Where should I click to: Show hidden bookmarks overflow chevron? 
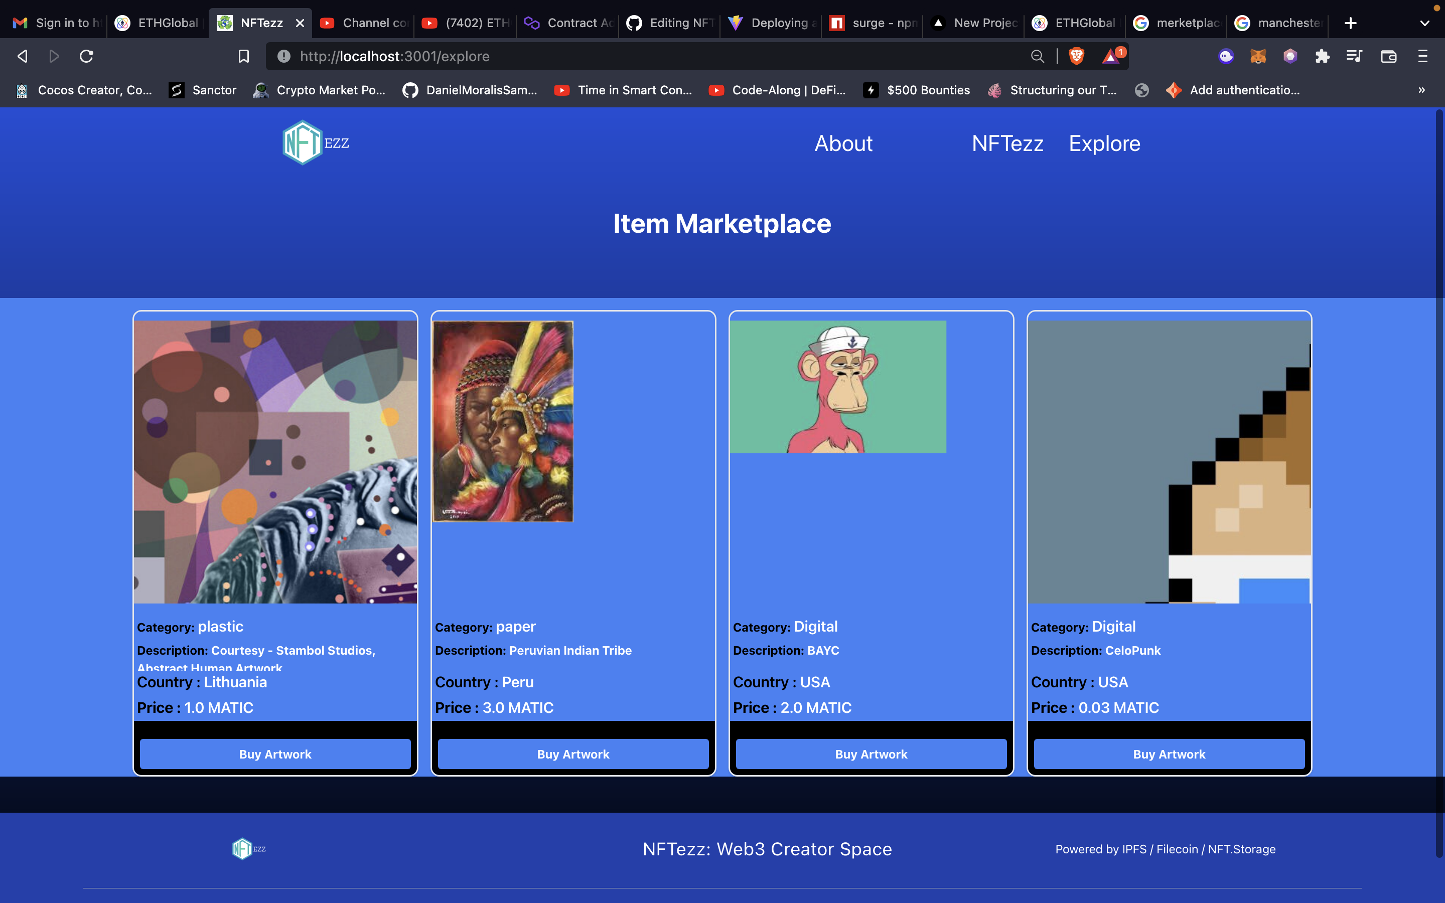[1421, 90]
